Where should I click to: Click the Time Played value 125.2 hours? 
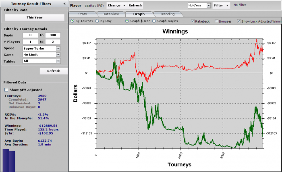point(48,129)
